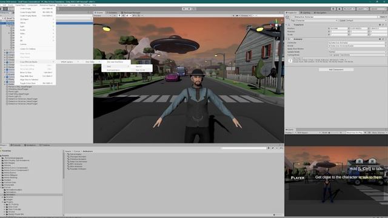
Task: Adjust the Project icon size slider
Action: [278, 215]
